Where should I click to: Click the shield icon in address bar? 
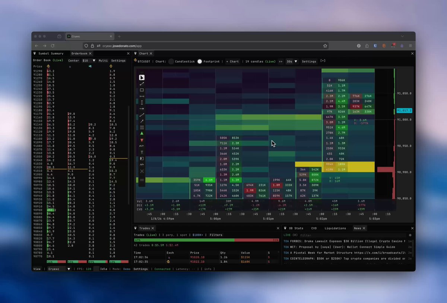click(86, 46)
